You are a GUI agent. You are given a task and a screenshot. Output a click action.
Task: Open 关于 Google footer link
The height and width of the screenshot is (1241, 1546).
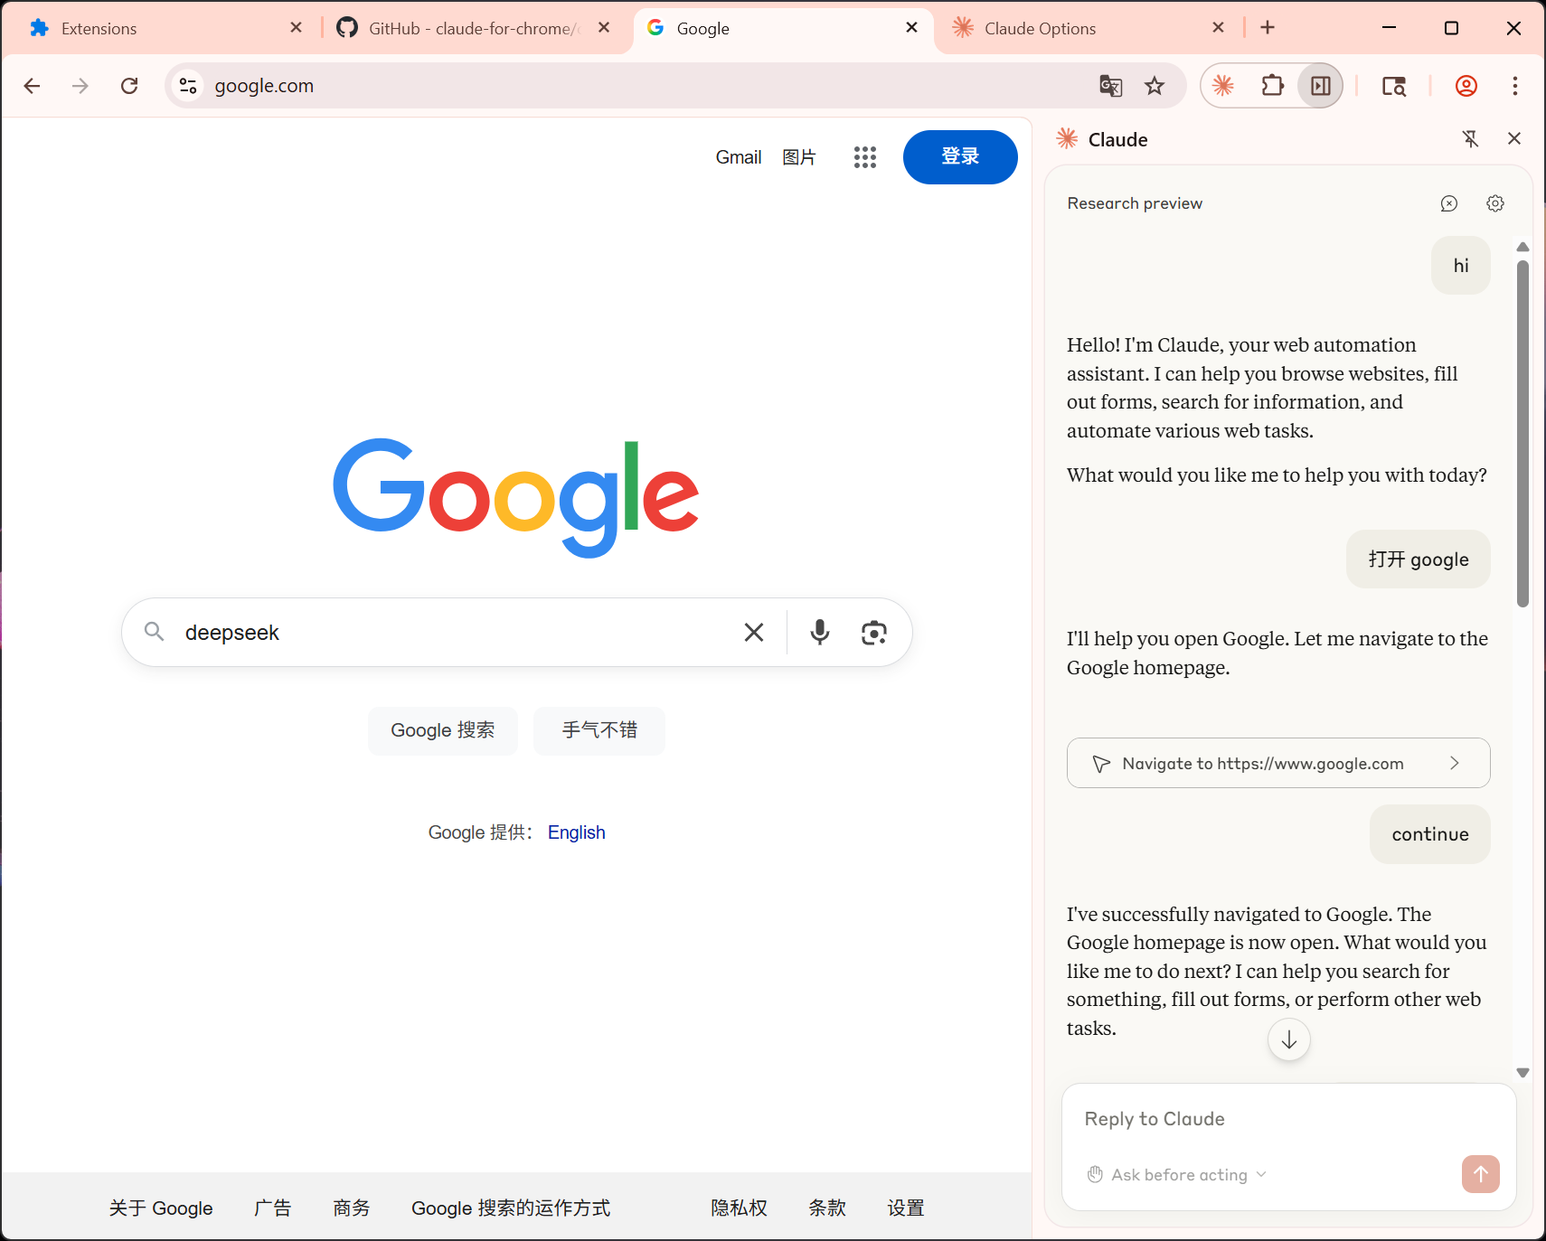(x=161, y=1208)
